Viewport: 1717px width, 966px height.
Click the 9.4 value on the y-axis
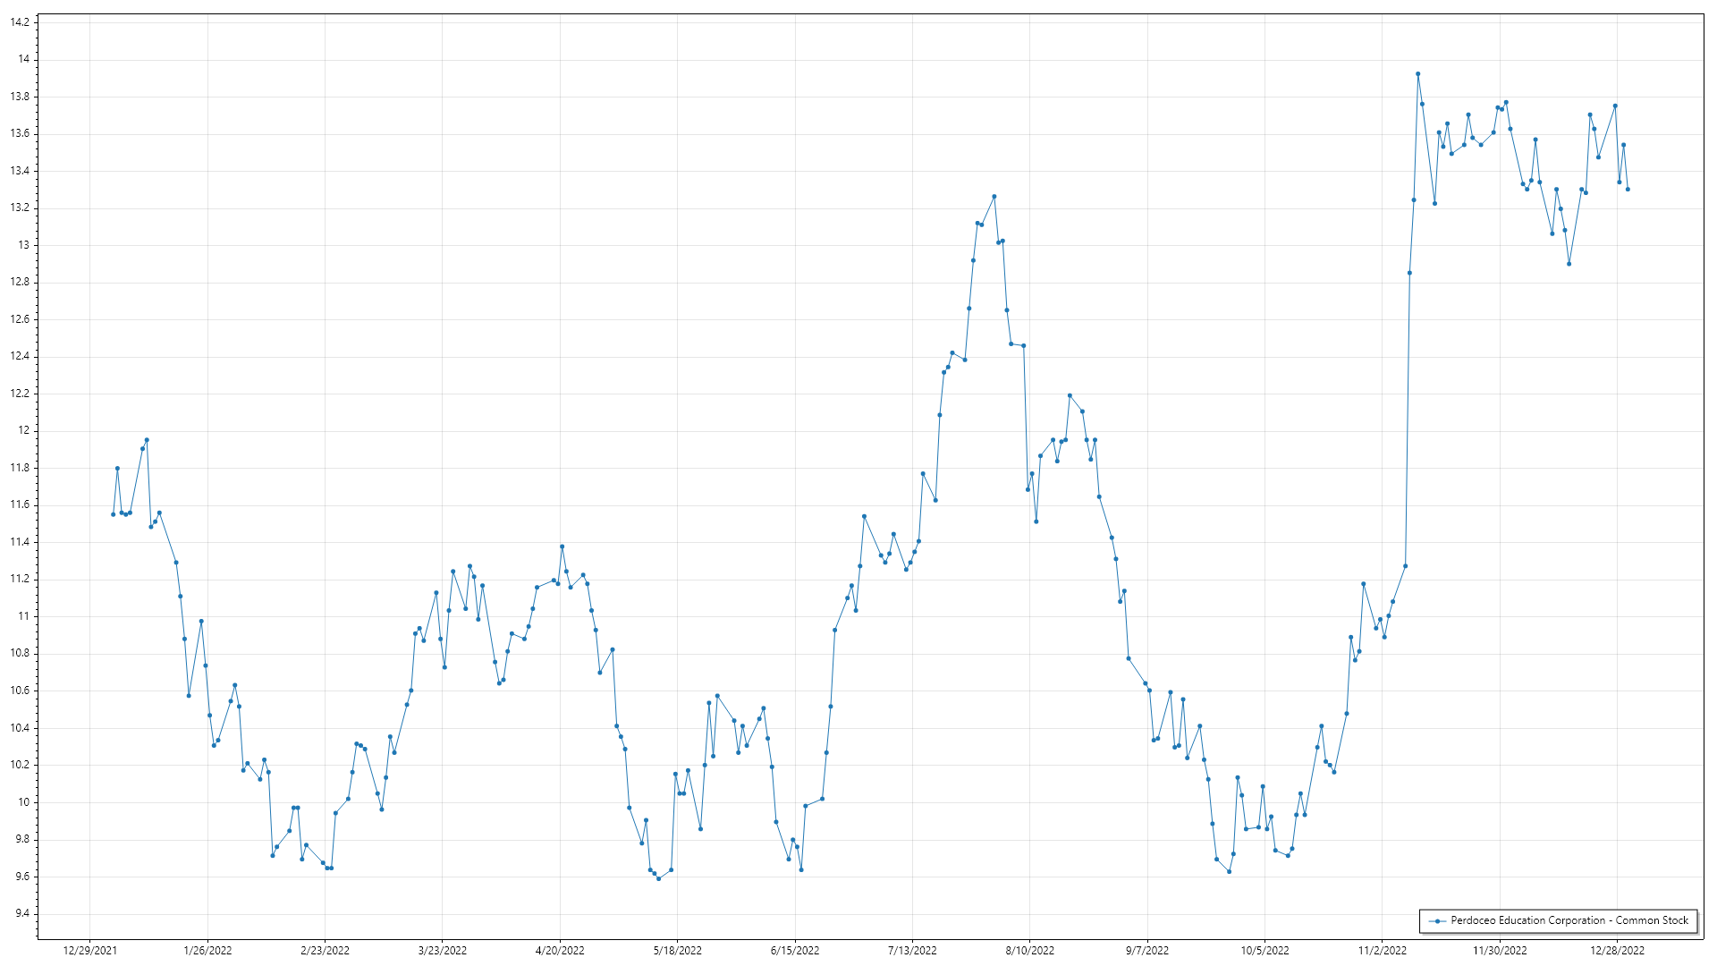22,913
